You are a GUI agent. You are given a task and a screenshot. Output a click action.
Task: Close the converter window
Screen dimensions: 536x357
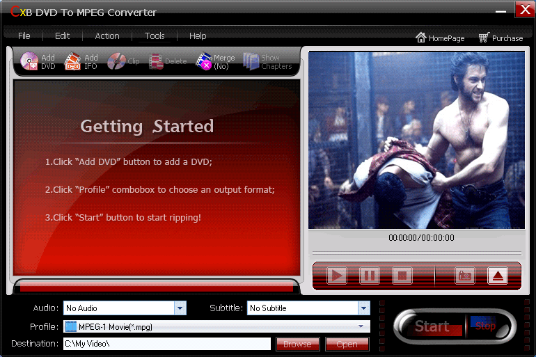click(525, 10)
